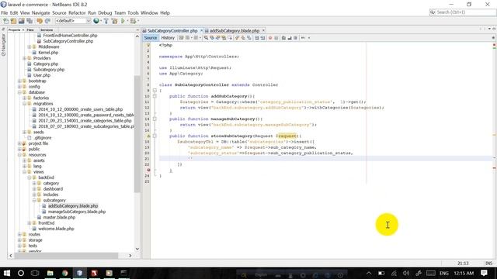Image resolution: width=497 pixels, height=279 pixels.
Task: Click the Open Project toolbar icon
Action: coord(22,21)
